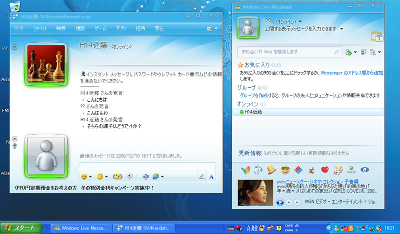
Task: Open the add contact dropdown arrow
Action: [x=355, y=52]
